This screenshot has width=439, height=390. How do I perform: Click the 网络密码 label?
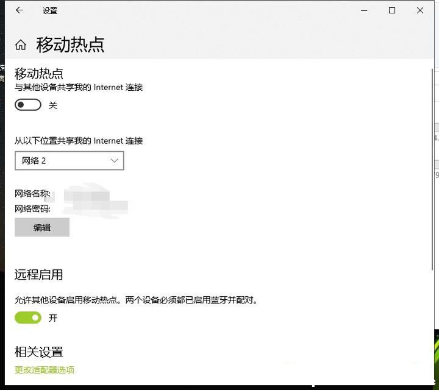click(x=32, y=208)
